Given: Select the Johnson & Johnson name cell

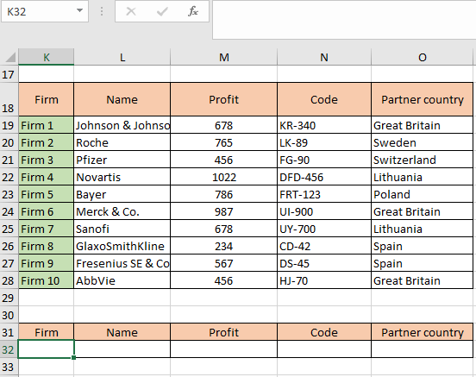Looking at the screenshot, I should coord(122,125).
